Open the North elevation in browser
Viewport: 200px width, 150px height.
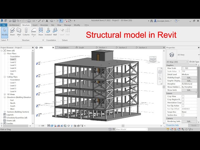click(12, 103)
